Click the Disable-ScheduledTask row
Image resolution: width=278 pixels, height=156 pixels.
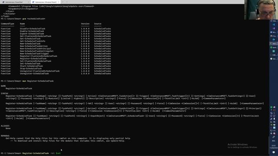pyautogui.click(x=56, y=29)
